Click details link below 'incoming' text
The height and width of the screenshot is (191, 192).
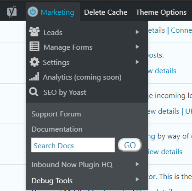pyautogui.click(x=164, y=111)
